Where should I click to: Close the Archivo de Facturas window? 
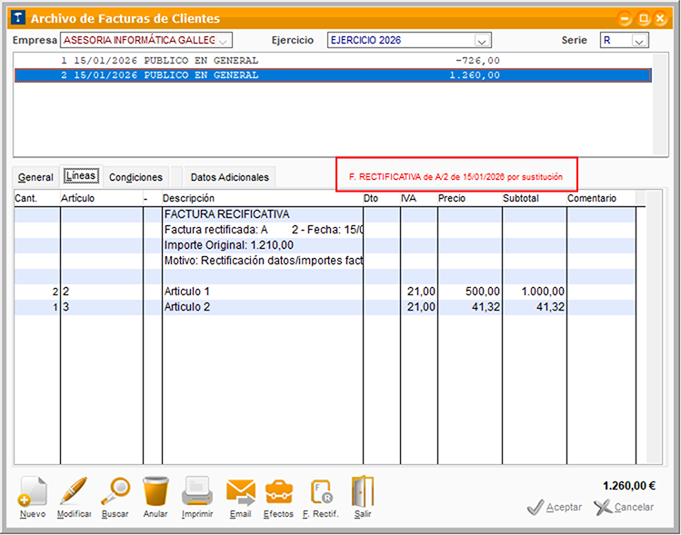(660, 18)
